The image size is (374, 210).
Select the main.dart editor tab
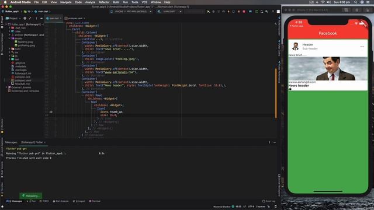point(54,18)
